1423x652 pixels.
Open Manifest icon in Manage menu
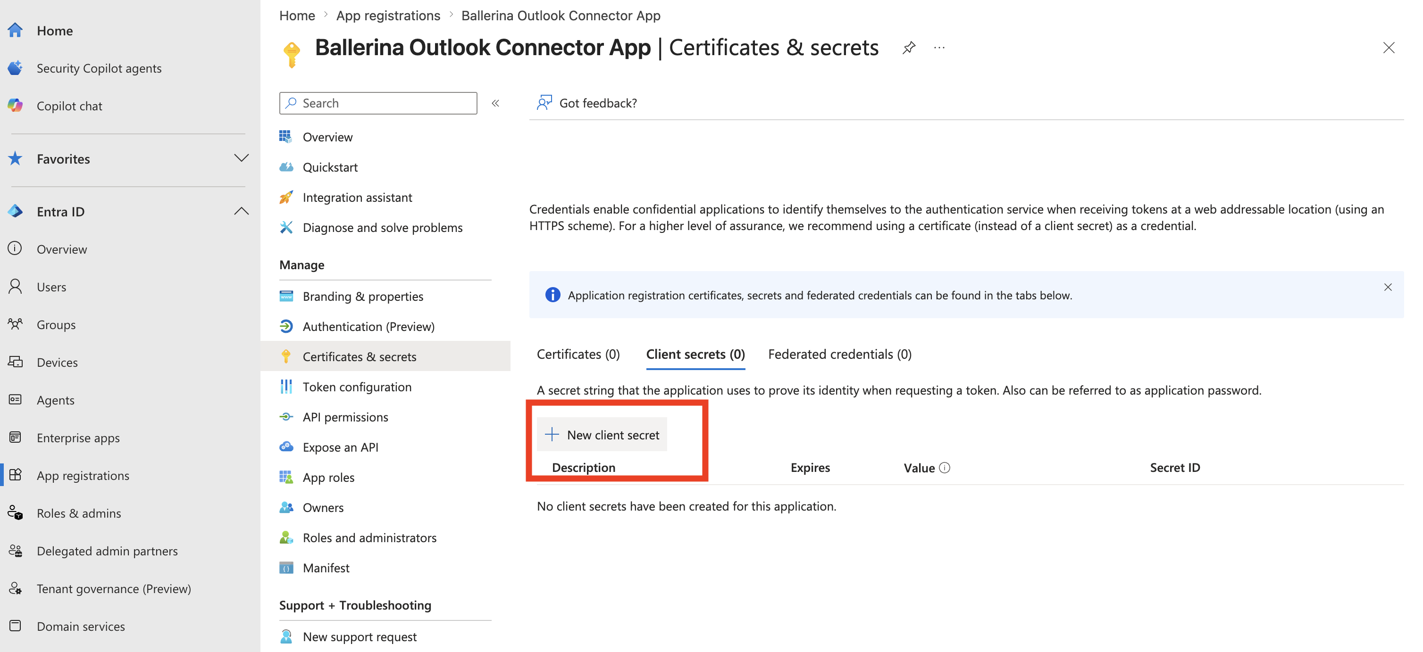click(286, 568)
